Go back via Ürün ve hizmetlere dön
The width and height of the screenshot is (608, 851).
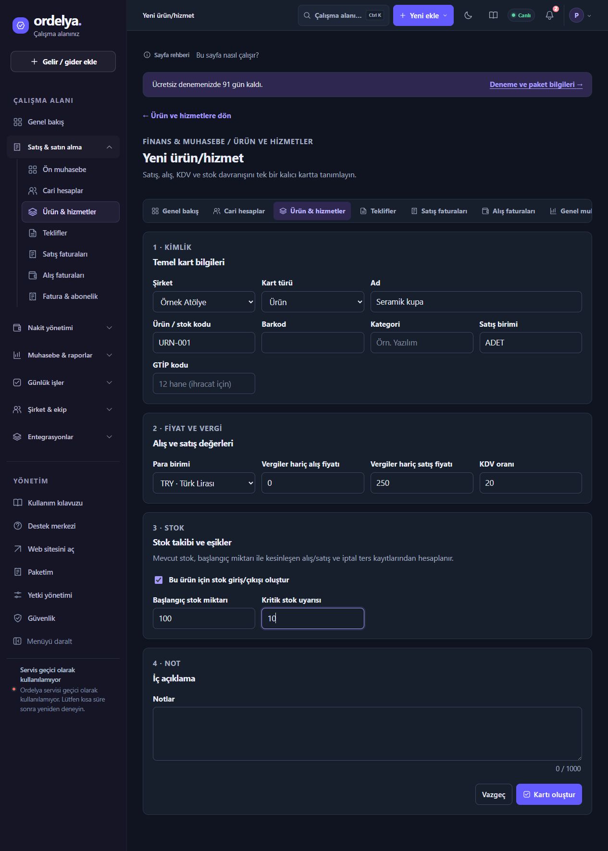pyautogui.click(x=187, y=116)
